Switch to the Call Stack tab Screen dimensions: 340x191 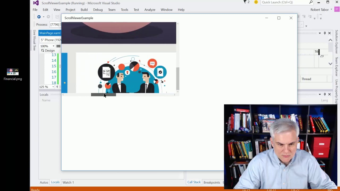click(x=194, y=182)
